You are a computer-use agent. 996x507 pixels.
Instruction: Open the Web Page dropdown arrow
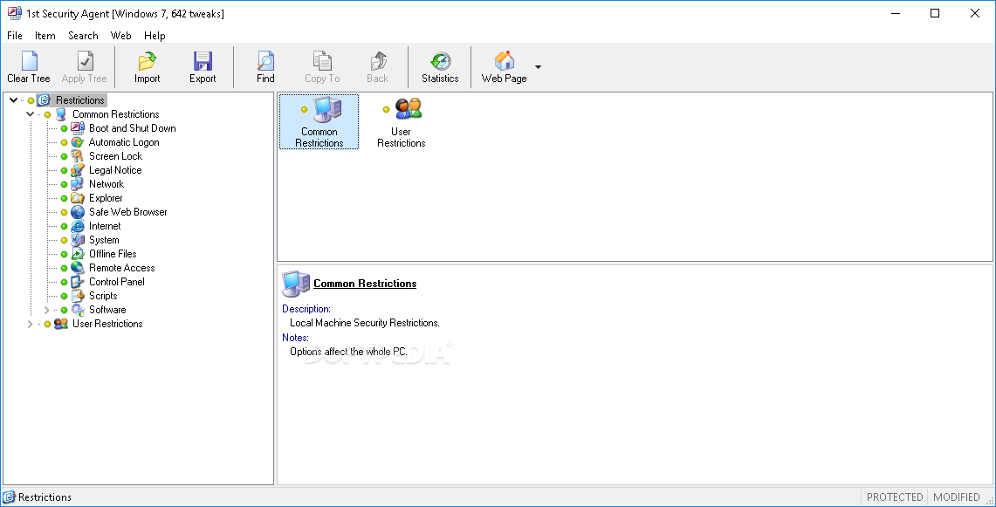[538, 66]
